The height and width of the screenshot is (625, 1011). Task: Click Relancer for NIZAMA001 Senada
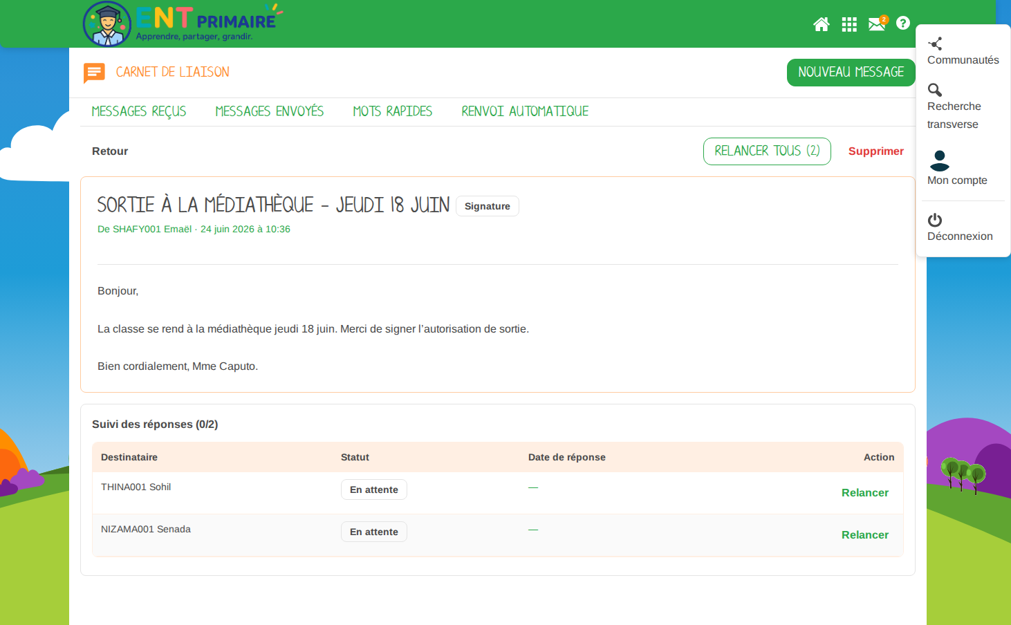click(865, 535)
